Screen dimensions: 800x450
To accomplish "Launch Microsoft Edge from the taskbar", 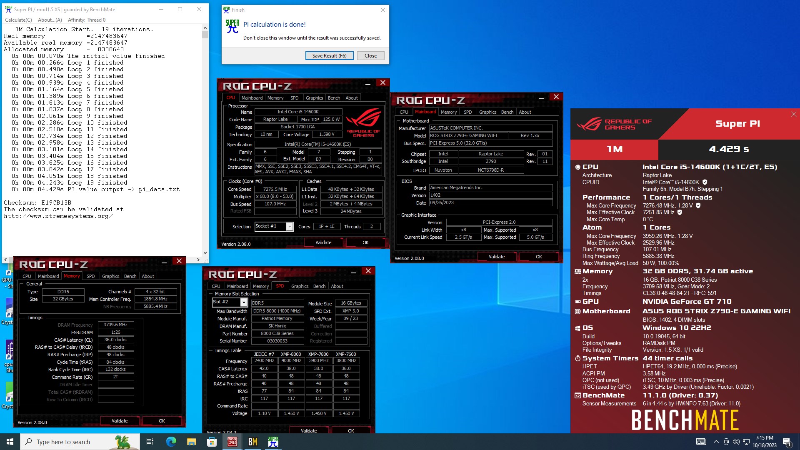I will point(171,442).
